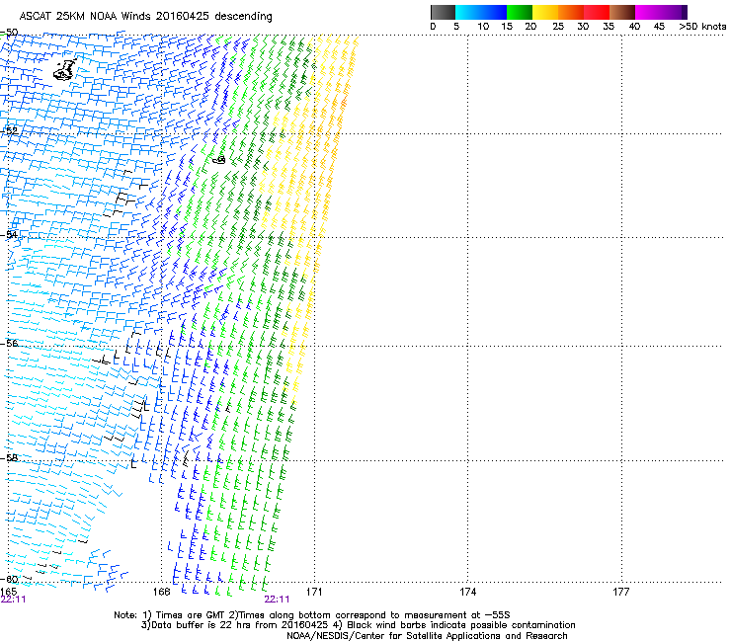Click the -52 latitude label
This screenshot has width=731, height=642.
pyautogui.click(x=9, y=131)
